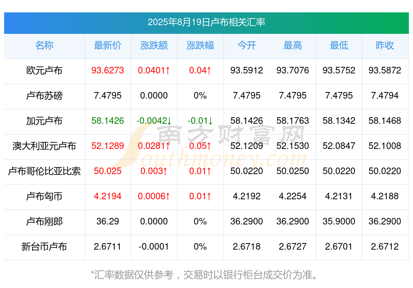Click low value 2.6701

[x=339, y=246]
